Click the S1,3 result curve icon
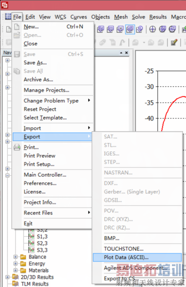The height and width of the screenshot is (287, 186). click(x=31, y=236)
